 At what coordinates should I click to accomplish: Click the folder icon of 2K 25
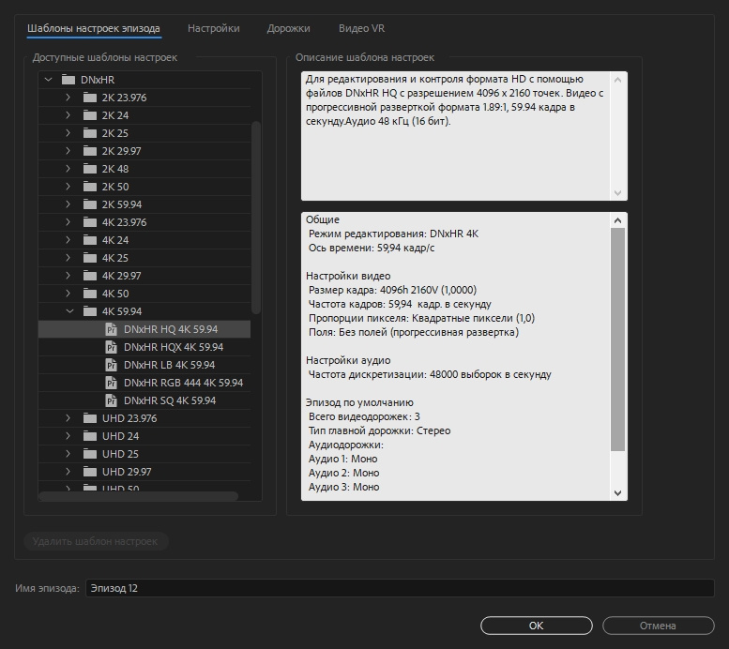pyautogui.click(x=90, y=133)
